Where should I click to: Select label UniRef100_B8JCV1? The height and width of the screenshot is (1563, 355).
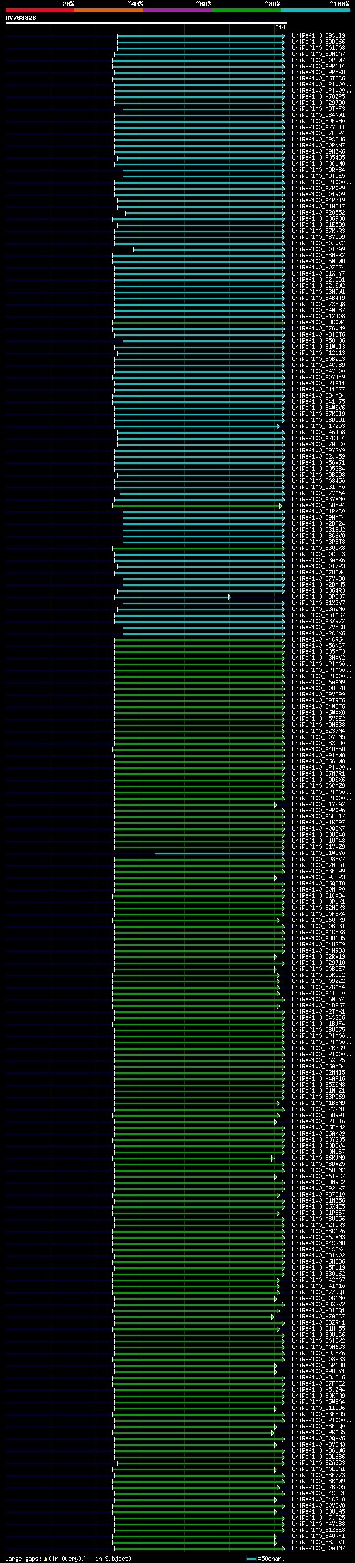click(318, 1542)
